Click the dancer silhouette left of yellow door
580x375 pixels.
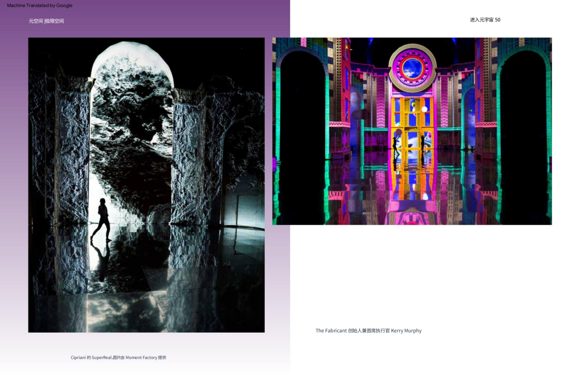click(x=396, y=141)
